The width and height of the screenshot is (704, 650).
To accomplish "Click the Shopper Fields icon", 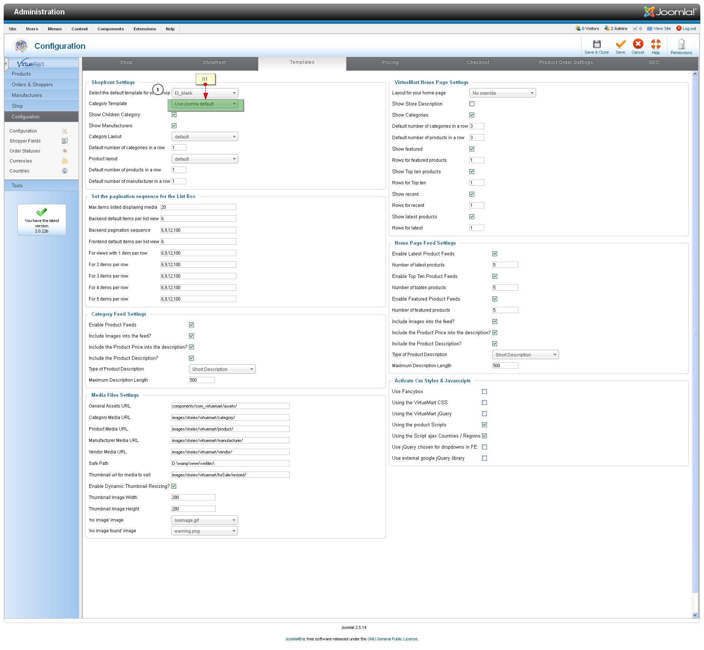I will click(65, 141).
